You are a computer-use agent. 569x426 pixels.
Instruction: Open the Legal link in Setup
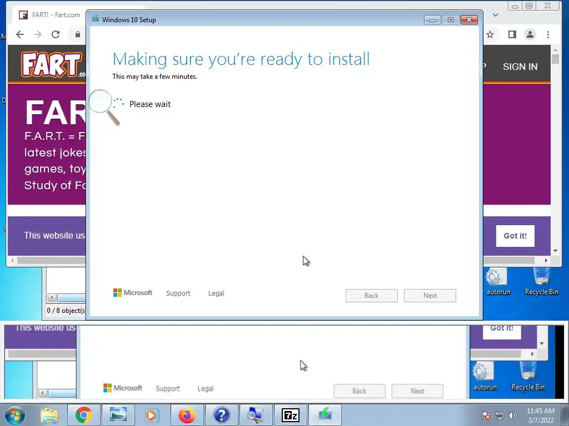[216, 293]
